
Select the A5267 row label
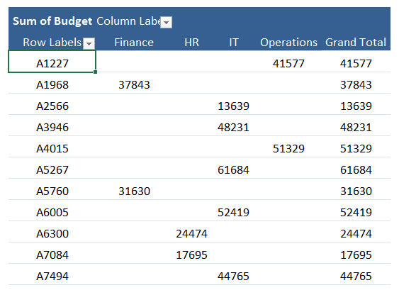click(52, 170)
